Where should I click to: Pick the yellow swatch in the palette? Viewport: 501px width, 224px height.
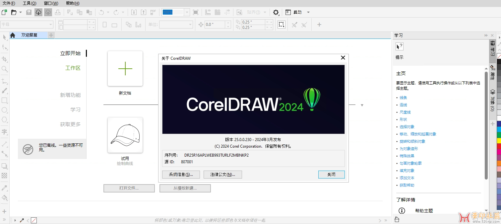tap(499, 141)
